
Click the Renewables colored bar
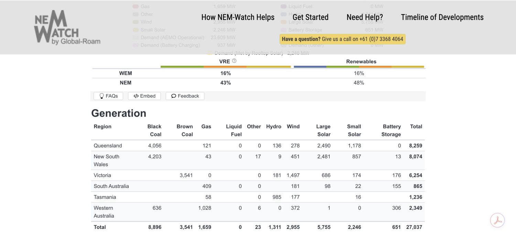359,67
